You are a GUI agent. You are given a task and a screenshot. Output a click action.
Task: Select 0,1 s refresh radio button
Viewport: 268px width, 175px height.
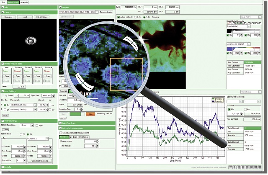tap(136, 17)
